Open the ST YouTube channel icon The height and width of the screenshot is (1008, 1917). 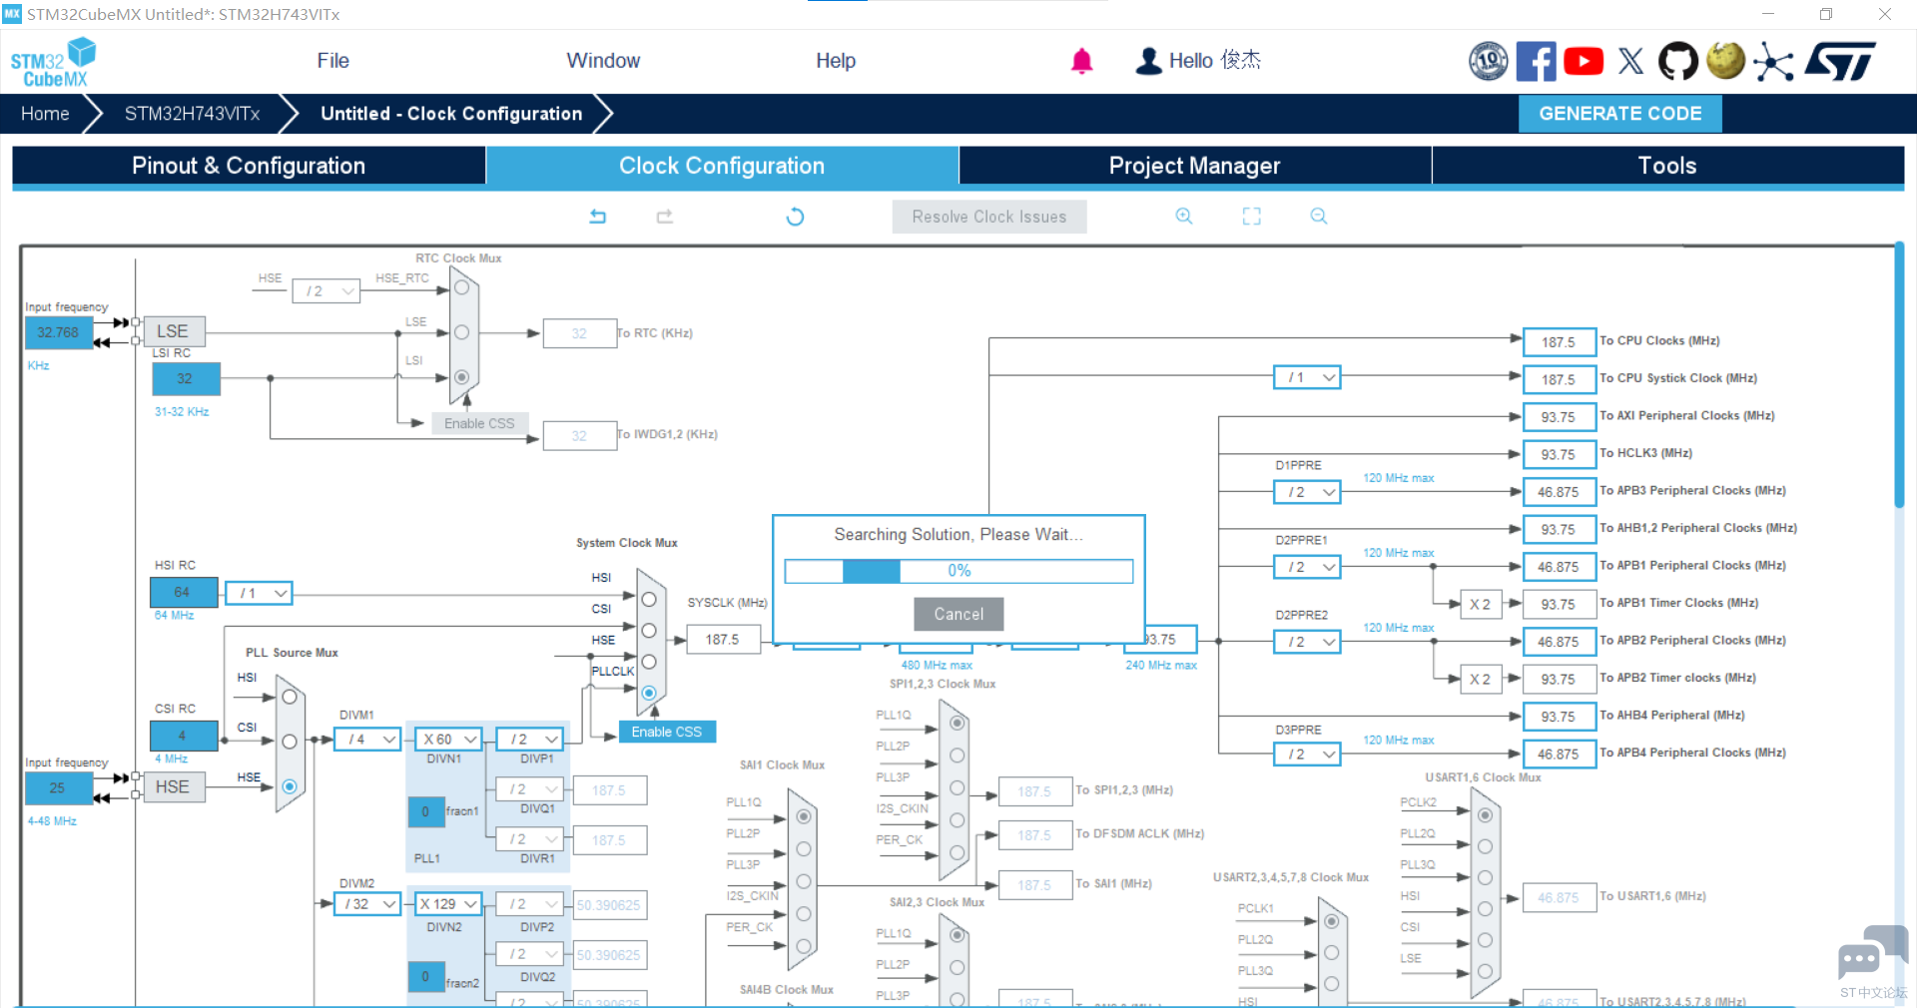pos(1584,61)
